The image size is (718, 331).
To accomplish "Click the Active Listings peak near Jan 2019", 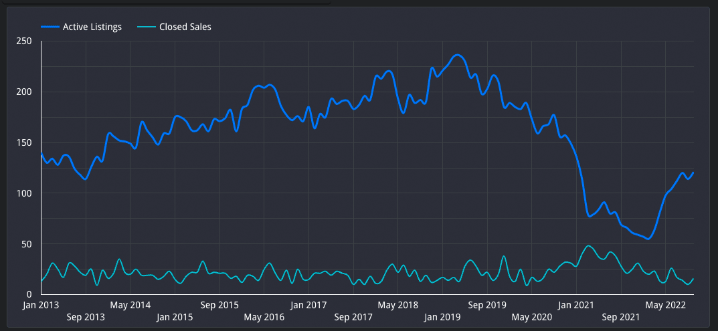I will (x=457, y=55).
